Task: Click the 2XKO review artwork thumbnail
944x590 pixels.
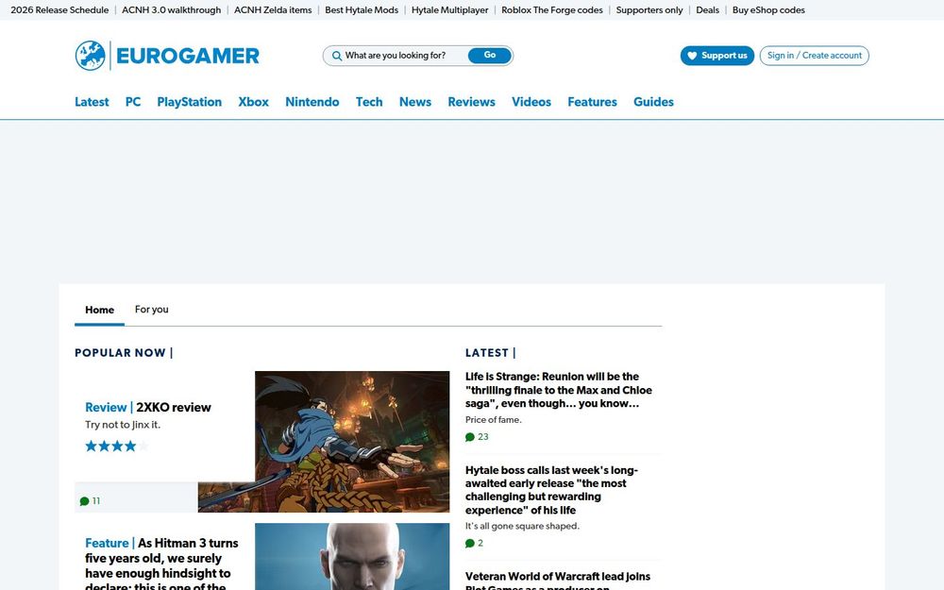Action: (x=352, y=442)
